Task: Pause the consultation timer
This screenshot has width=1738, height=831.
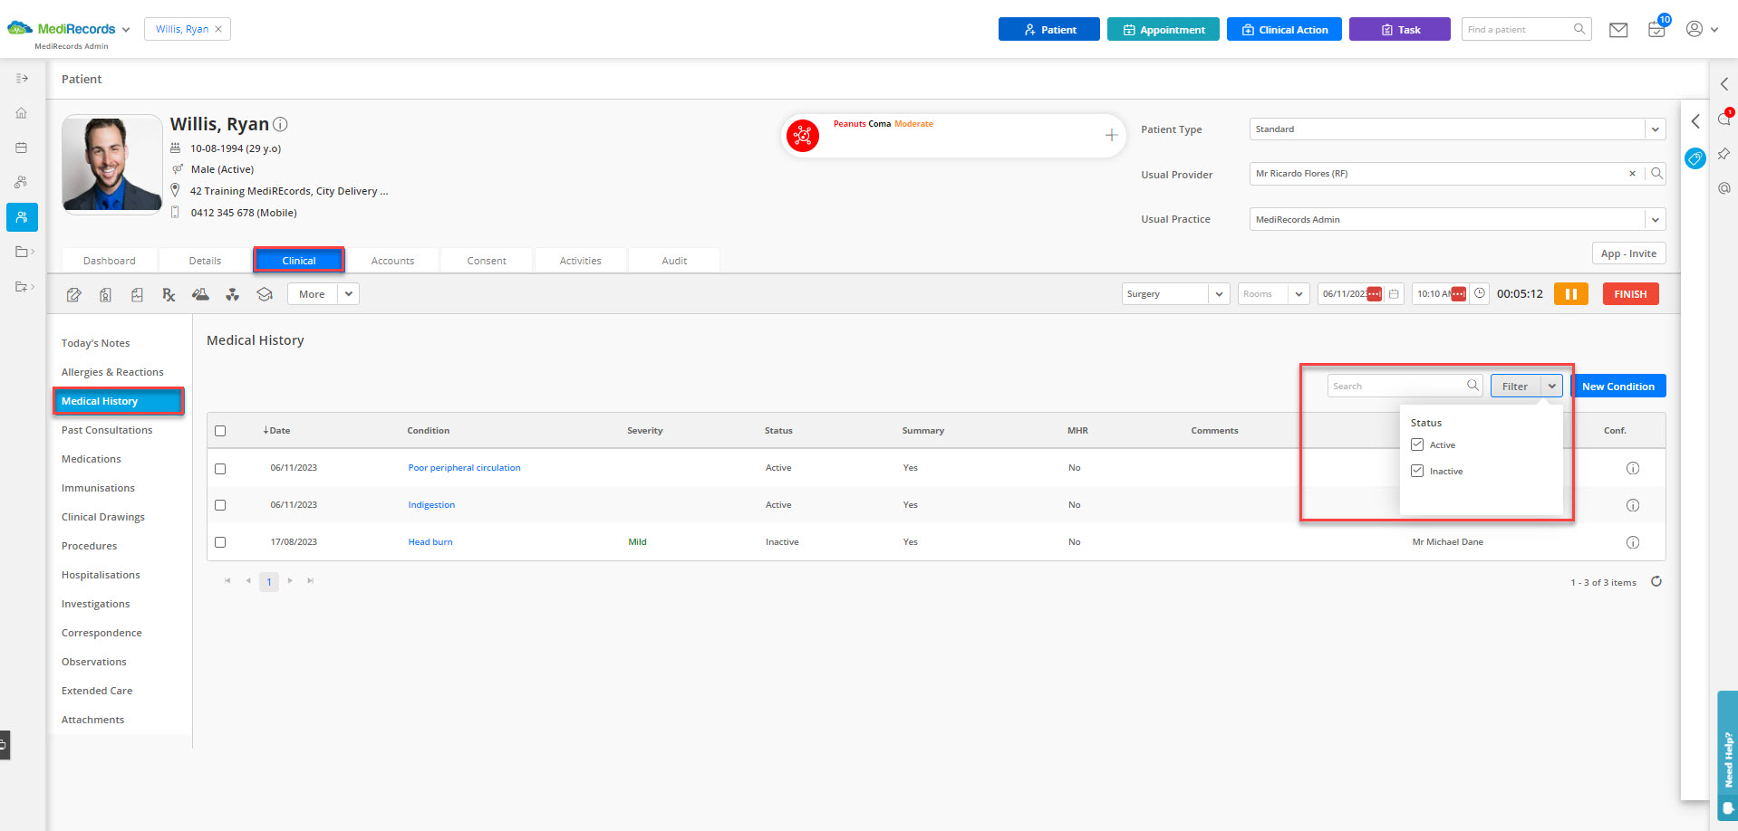Action: pyautogui.click(x=1571, y=294)
